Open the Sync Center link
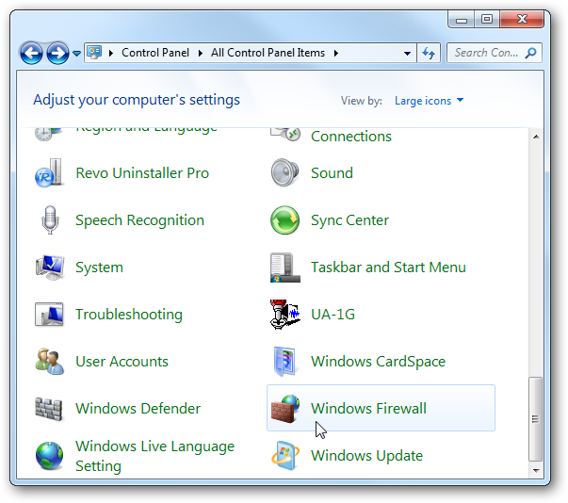This screenshot has height=503, width=568. coord(349,220)
